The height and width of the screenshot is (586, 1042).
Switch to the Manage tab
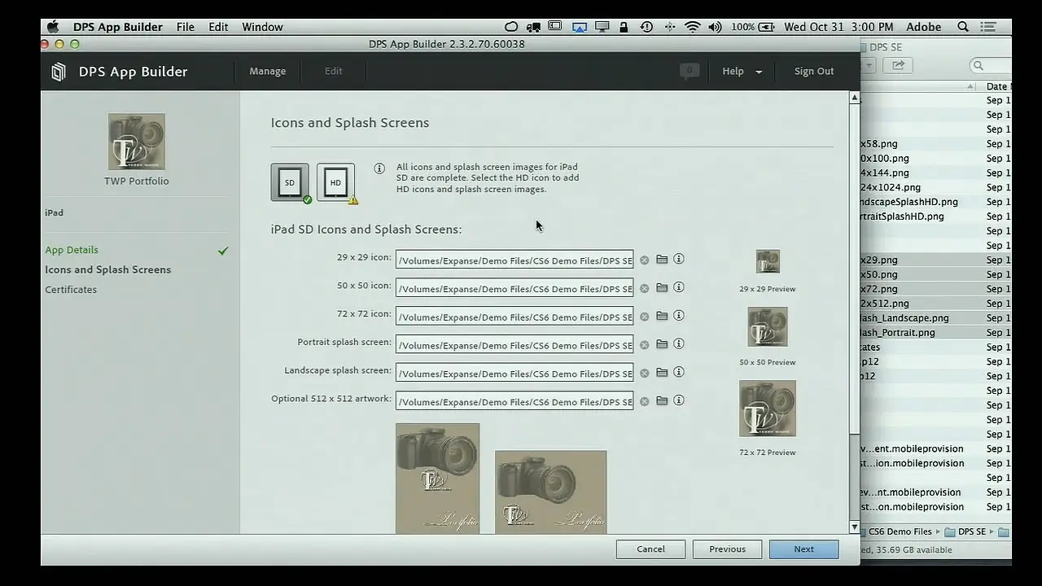pyautogui.click(x=268, y=72)
